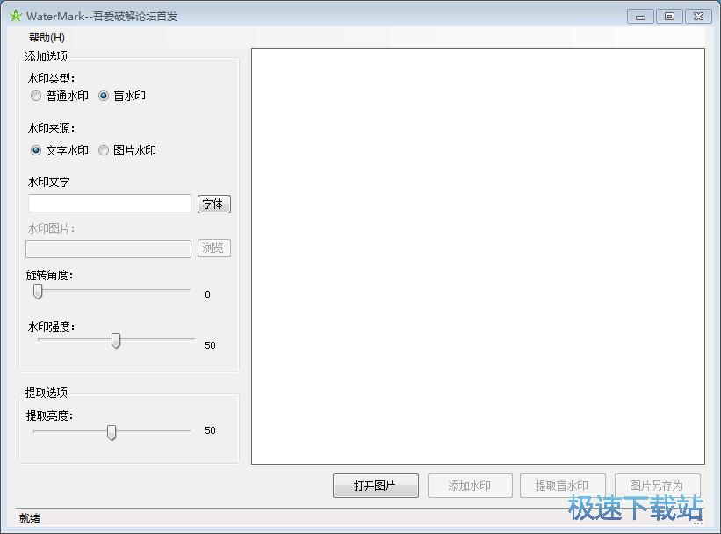Click the white image preview area
The image size is (721, 534).
click(x=478, y=256)
